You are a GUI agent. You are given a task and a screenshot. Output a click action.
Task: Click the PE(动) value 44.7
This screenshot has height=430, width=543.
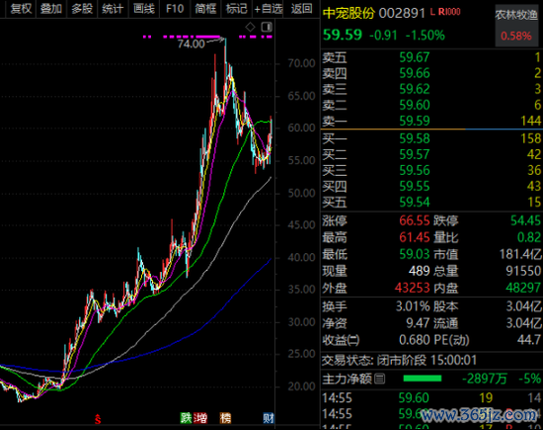coord(529,340)
